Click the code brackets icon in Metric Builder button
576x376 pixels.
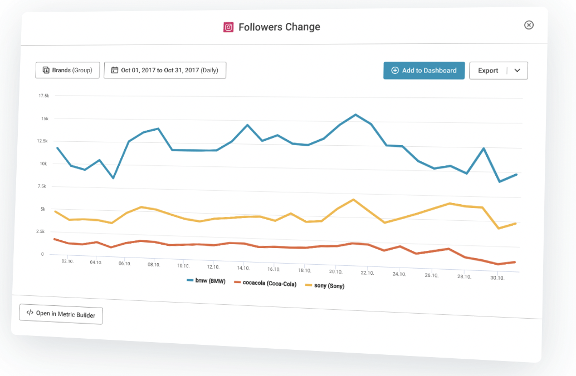[30, 313]
